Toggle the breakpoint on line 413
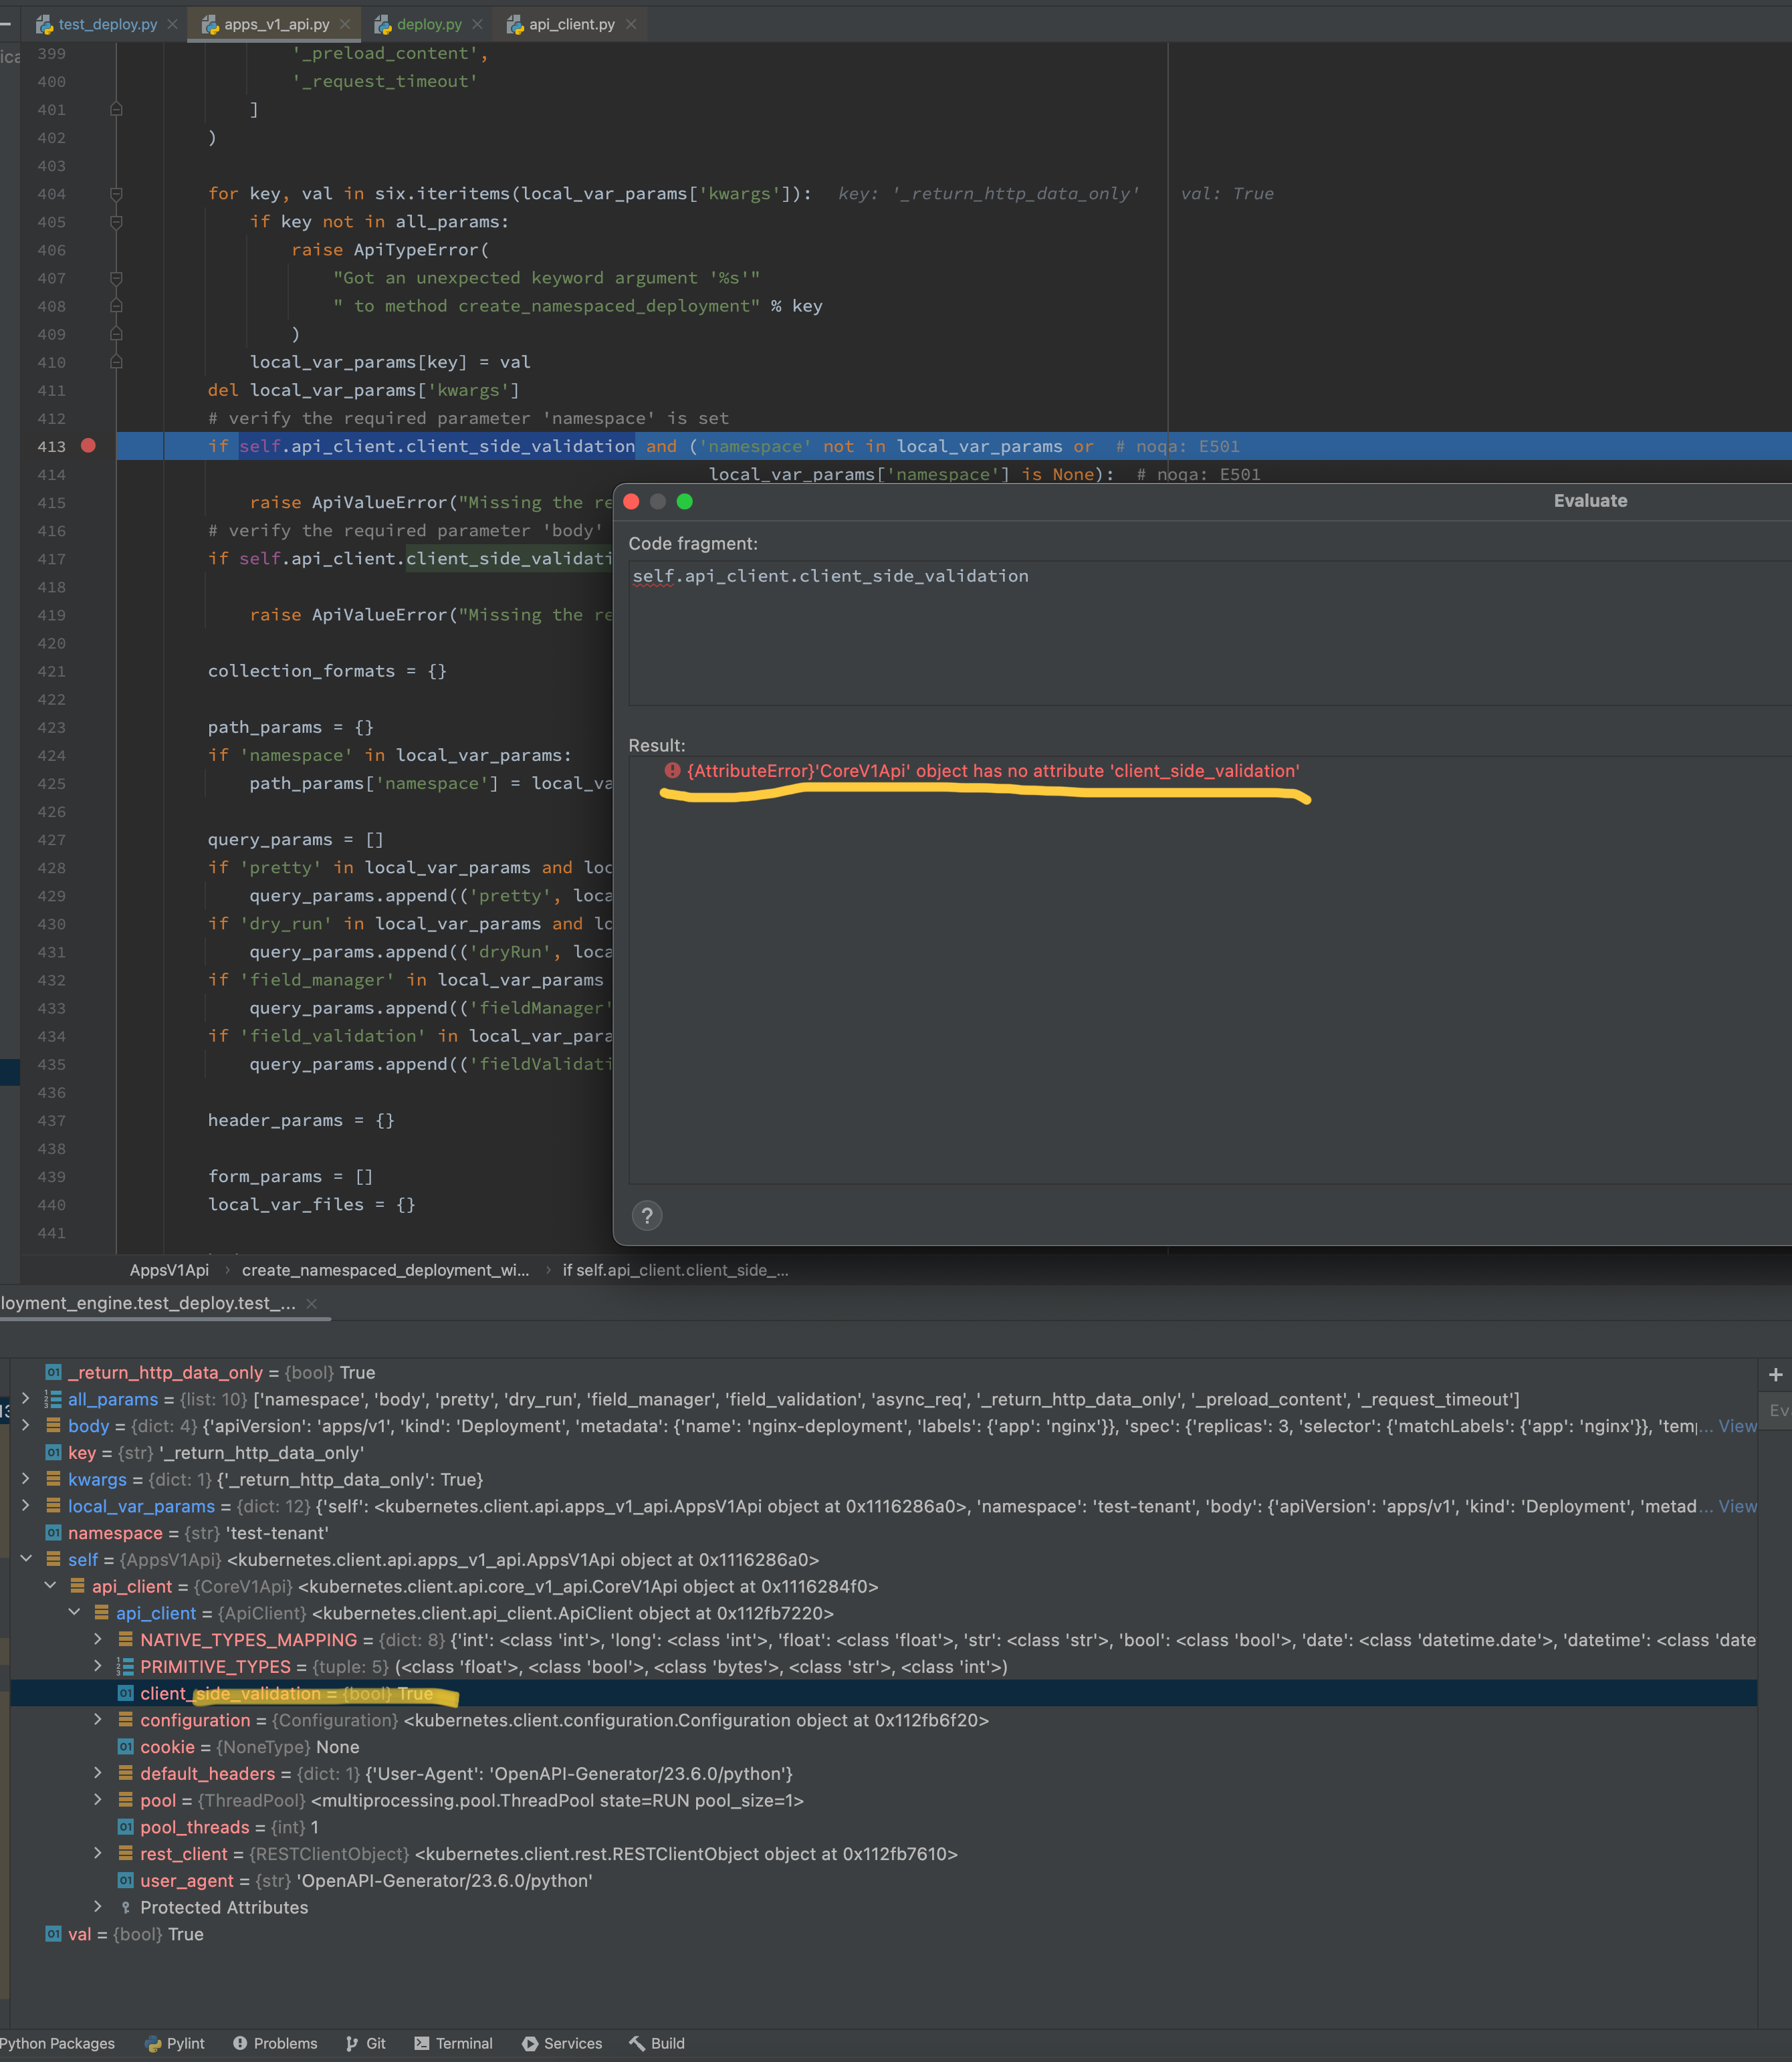1792x2062 pixels. click(x=88, y=446)
